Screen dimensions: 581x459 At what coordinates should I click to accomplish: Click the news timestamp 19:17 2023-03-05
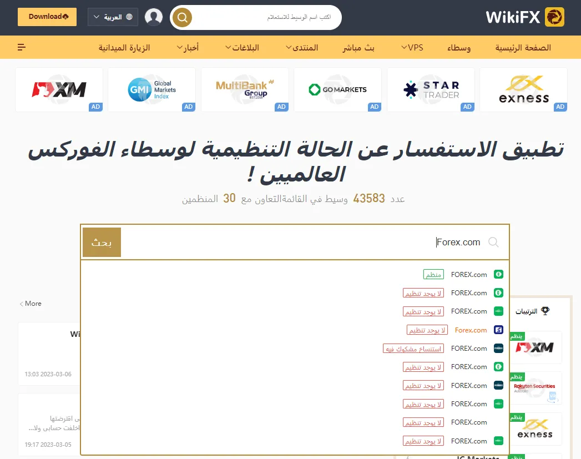tap(48, 445)
